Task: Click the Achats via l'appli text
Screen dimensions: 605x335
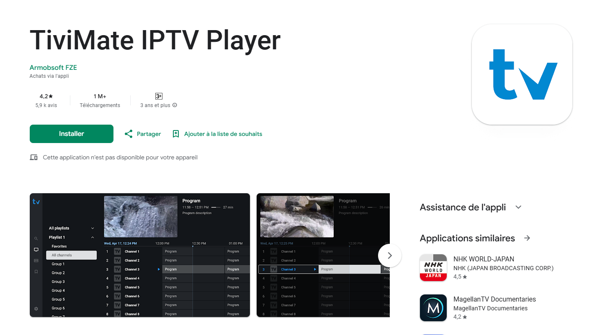Action: click(49, 76)
